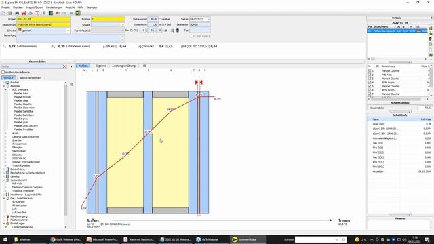Expand the Cardinal Glass Industries node
Viewport: 434px width, 244px height.
coord(6,137)
